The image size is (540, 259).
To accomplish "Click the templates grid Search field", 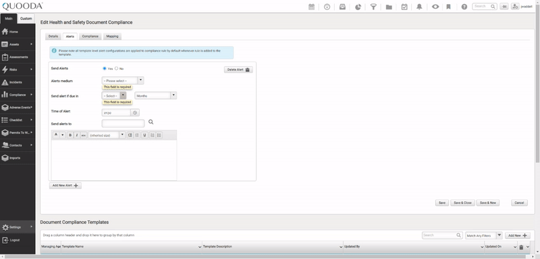I will pyautogui.click(x=442, y=235).
